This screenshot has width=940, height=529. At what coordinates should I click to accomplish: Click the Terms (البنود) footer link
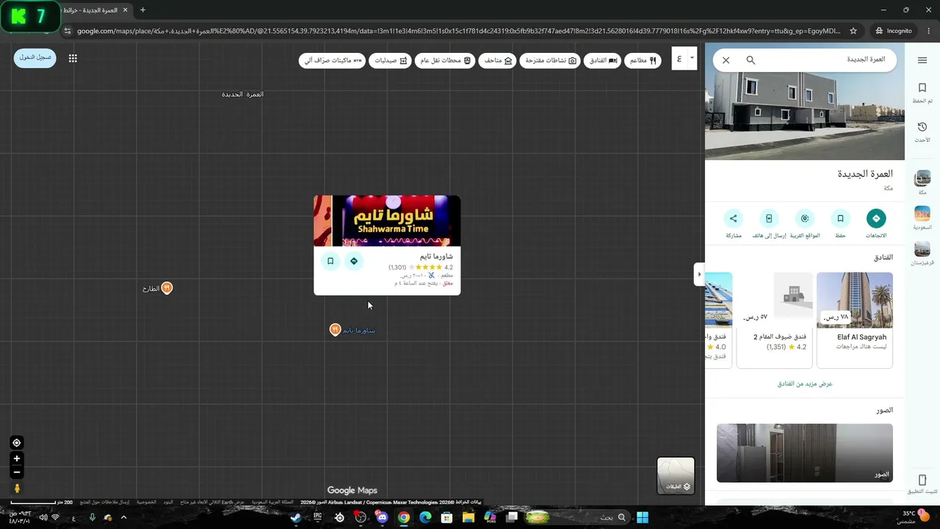168,502
